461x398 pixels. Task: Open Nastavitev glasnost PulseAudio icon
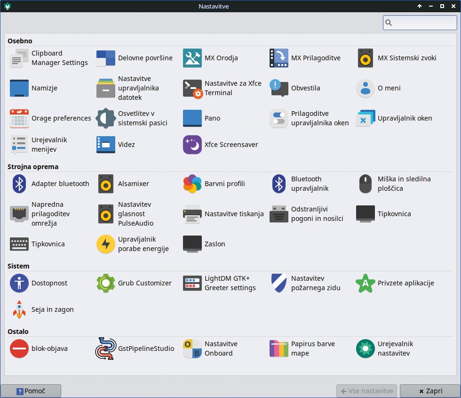coord(105,214)
